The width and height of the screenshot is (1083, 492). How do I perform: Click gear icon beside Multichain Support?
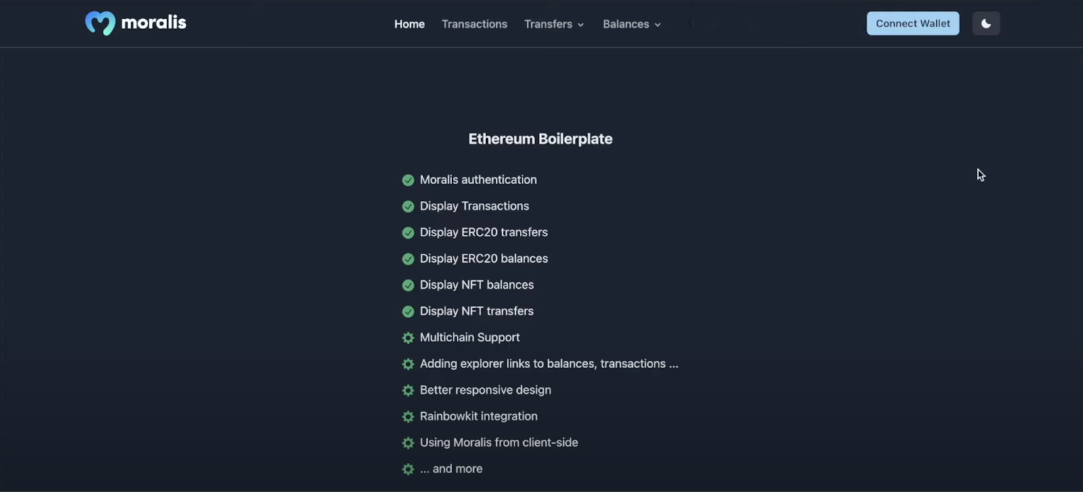(408, 338)
